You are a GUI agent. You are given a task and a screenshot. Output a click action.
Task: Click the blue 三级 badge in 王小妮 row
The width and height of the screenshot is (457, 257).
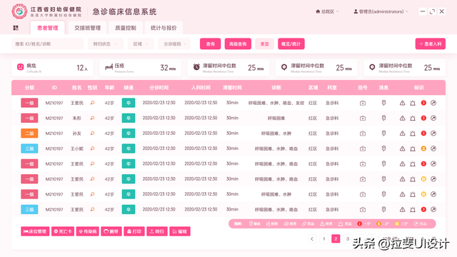(x=29, y=148)
